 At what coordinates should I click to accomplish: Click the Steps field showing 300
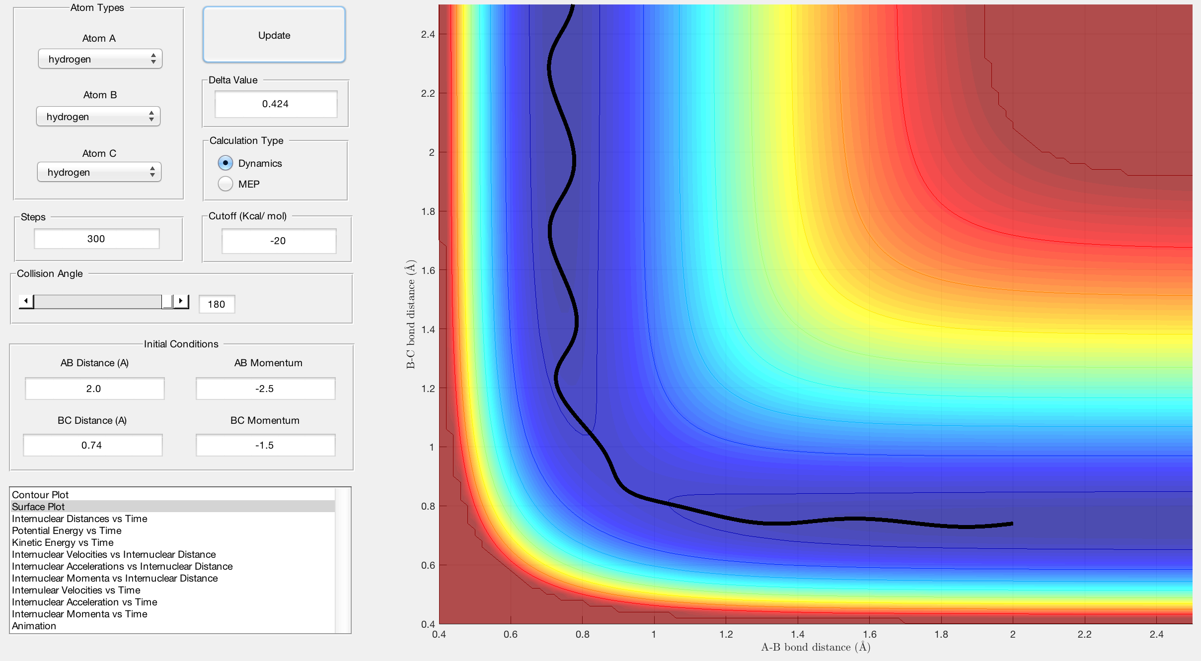point(96,239)
